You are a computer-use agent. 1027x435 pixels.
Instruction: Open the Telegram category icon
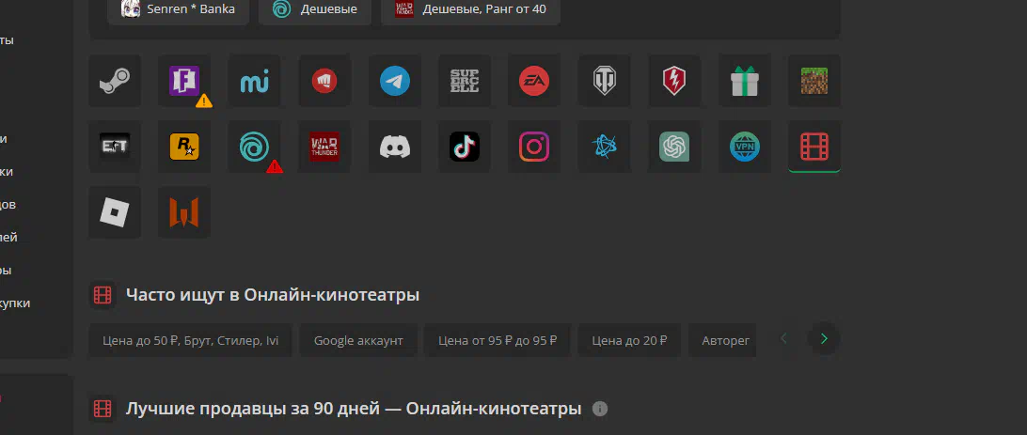(x=395, y=81)
